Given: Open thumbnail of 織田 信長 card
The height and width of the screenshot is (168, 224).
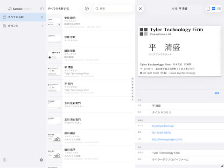Looking at the screenshot, I should point(54,55).
